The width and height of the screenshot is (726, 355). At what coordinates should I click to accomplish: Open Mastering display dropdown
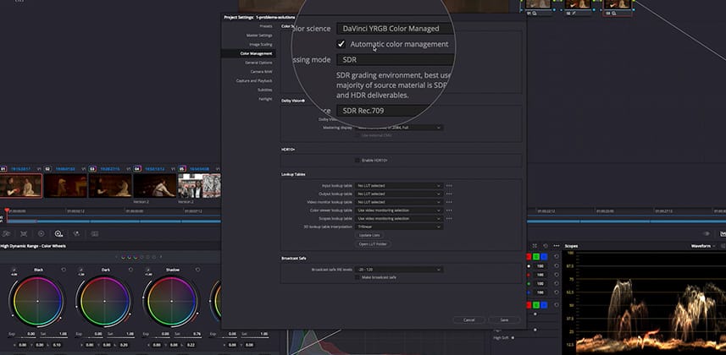tap(399, 128)
